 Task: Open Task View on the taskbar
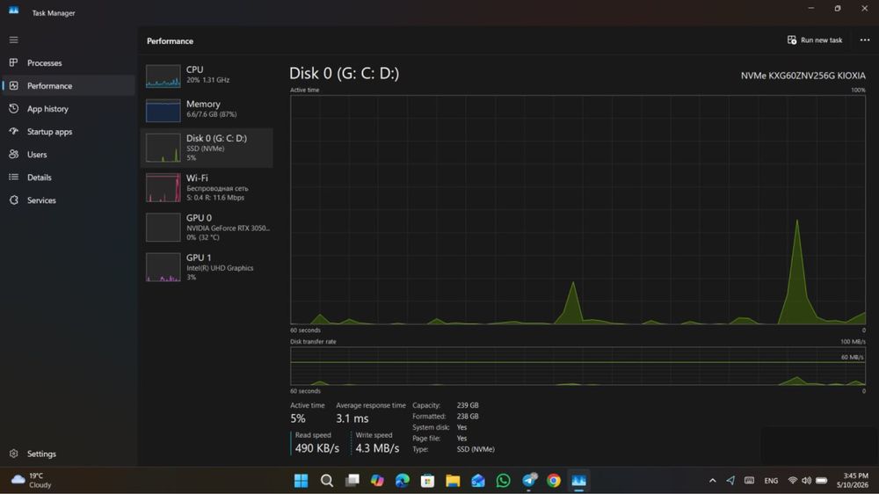click(x=352, y=481)
